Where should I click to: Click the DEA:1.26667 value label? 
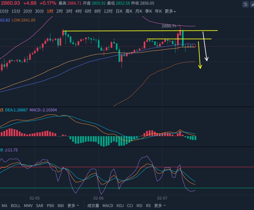click(x=16, y=110)
